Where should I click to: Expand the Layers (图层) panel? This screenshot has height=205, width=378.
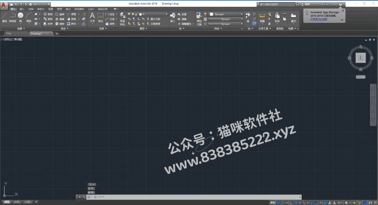[x=143, y=28]
